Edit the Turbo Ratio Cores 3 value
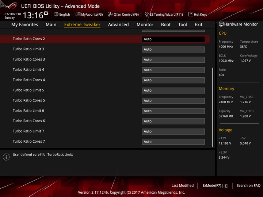 point(173,59)
